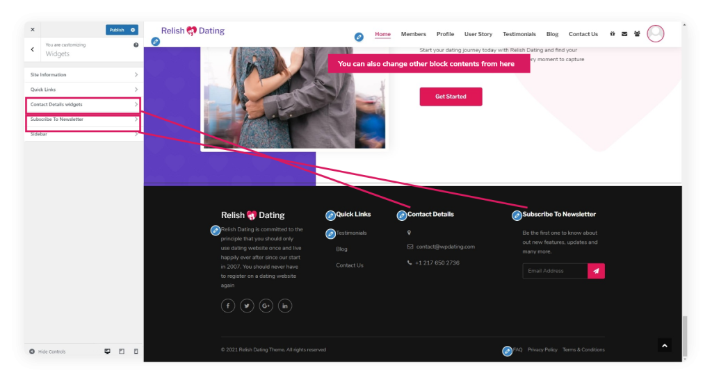This screenshot has height=382, width=712.
Task: Open the Terms & Conditions footer link
Action: (583, 350)
